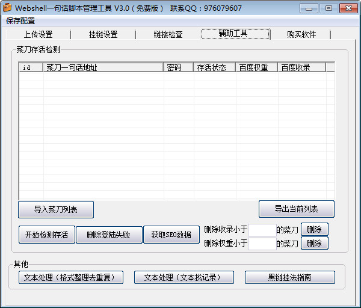Click the id column header
The image size is (361, 308).
[x=31, y=67]
